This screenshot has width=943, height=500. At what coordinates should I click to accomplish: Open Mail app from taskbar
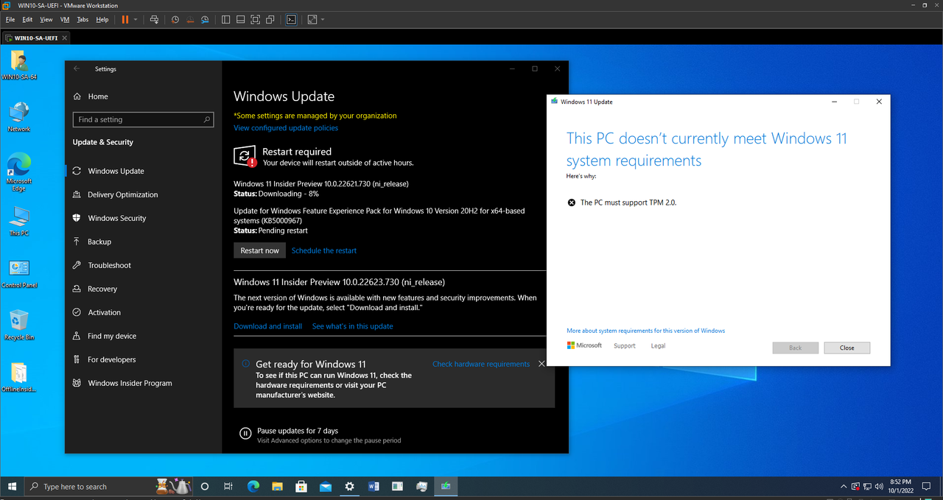tap(325, 486)
